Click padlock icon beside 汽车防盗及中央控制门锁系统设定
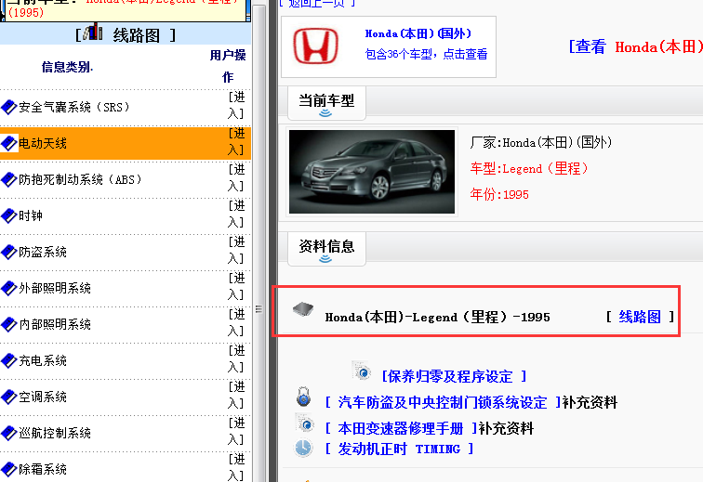Image resolution: width=703 pixels, height=482 pixels. point(304,397)
